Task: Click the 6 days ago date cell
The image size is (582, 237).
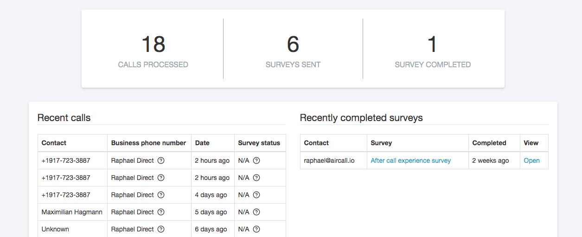Action: click(x=213, y=229)
